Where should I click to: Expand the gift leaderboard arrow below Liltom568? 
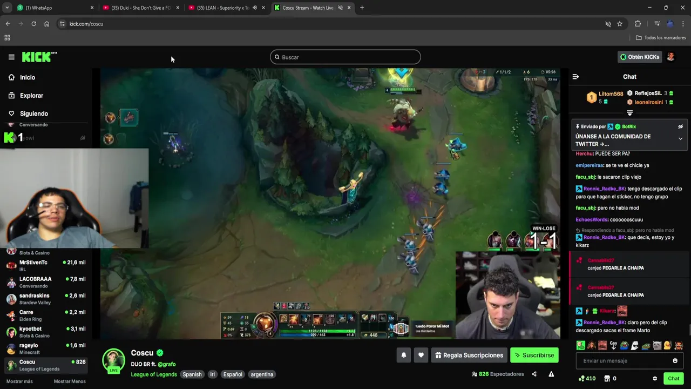pyautogui.click(x=629, y=113)
